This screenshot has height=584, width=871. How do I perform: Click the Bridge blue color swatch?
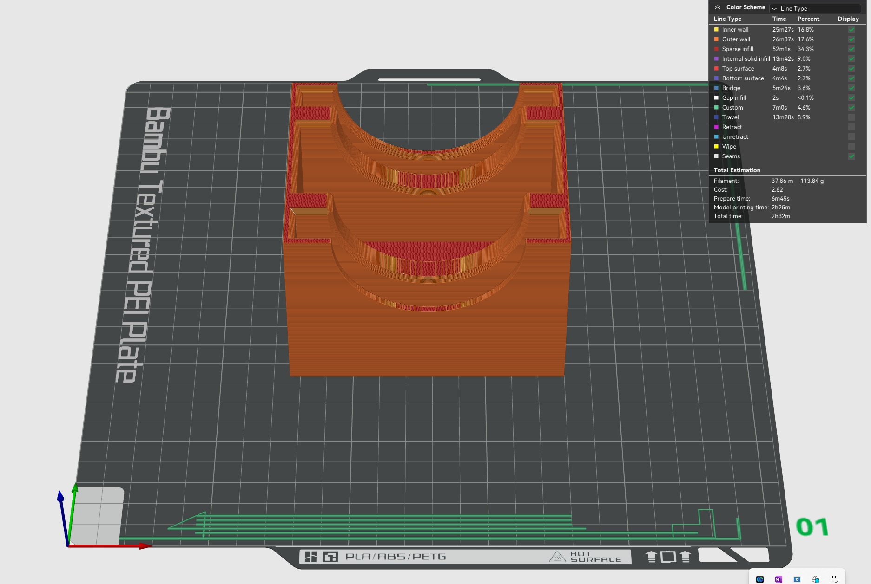coord(716,88)
